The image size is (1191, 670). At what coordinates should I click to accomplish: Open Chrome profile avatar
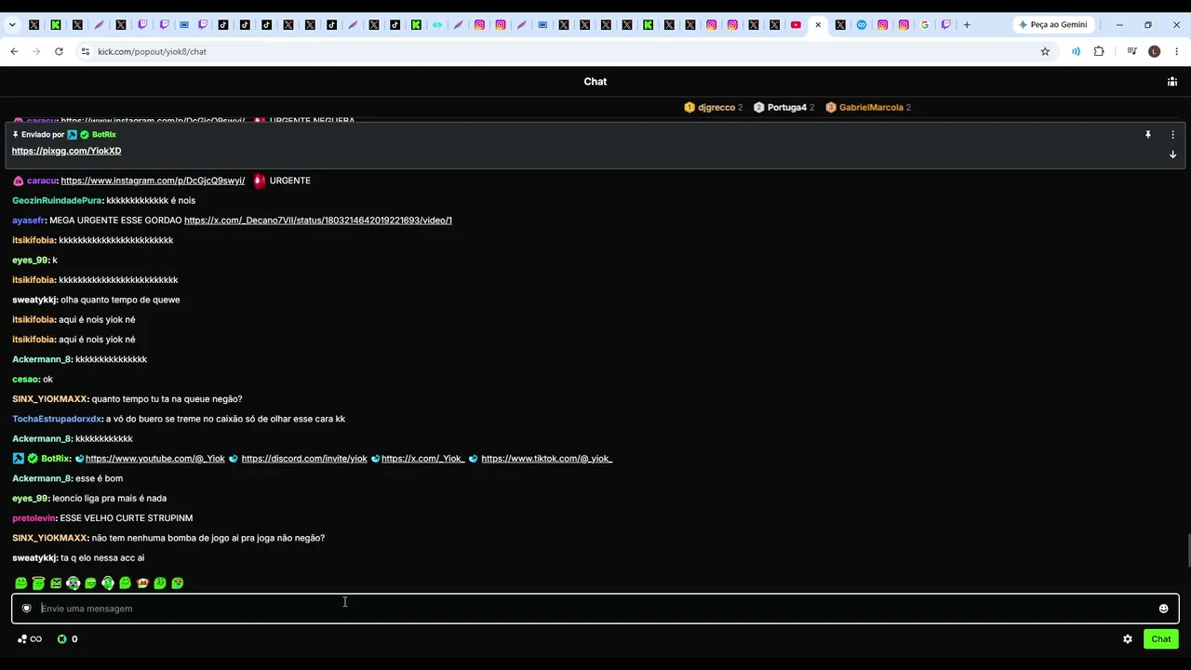(x=1155, y=51)
